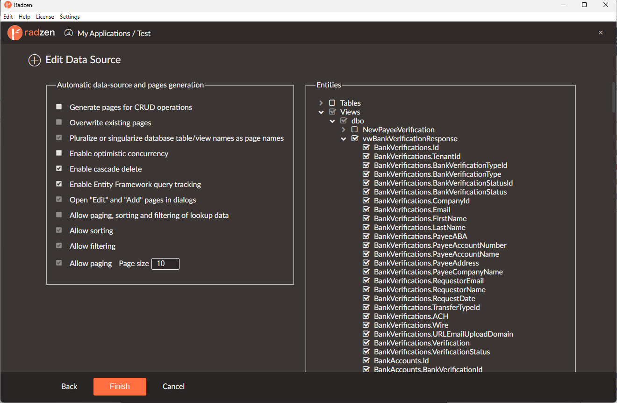
Task: Click the Radzen logo icon in header
Action: (15, 33)
